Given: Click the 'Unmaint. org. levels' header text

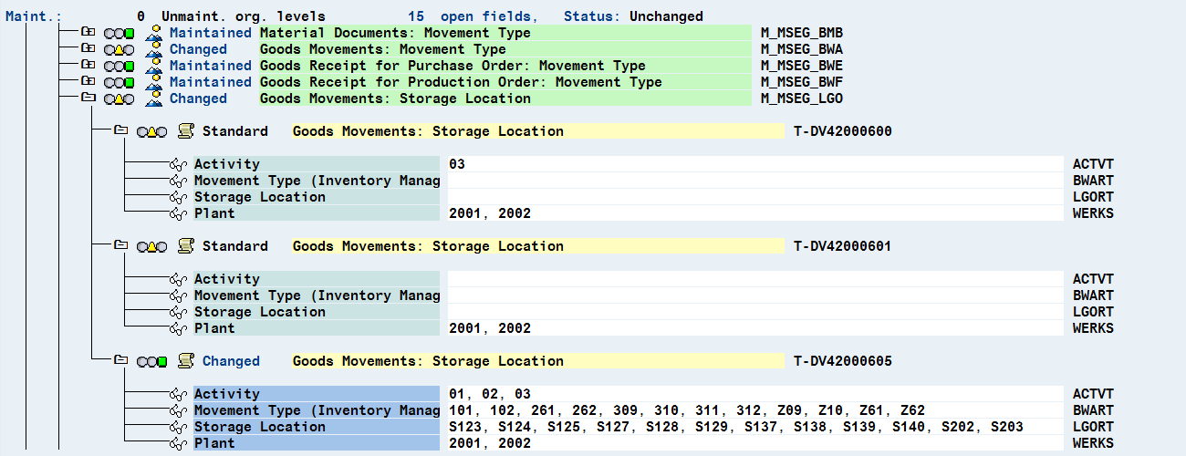Looking at the screenshot, I should point(243,16).
